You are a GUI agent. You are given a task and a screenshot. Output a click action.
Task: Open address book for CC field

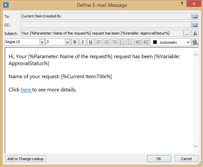click(x=195, y=25)
